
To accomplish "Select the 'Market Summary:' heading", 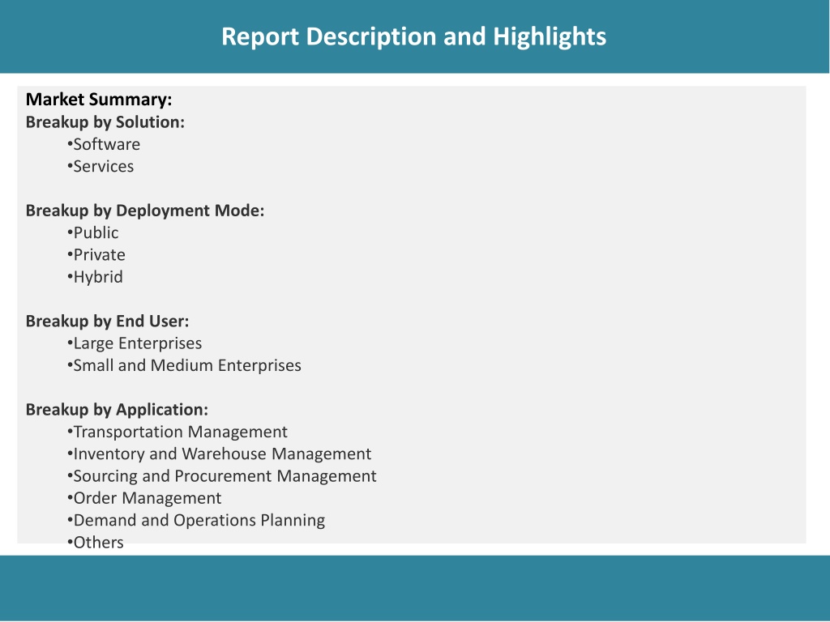I will tap(99, 100).
